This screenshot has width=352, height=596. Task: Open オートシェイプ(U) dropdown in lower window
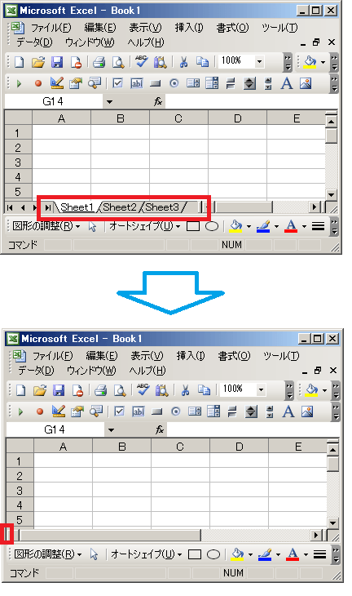[x=146, y=554]
